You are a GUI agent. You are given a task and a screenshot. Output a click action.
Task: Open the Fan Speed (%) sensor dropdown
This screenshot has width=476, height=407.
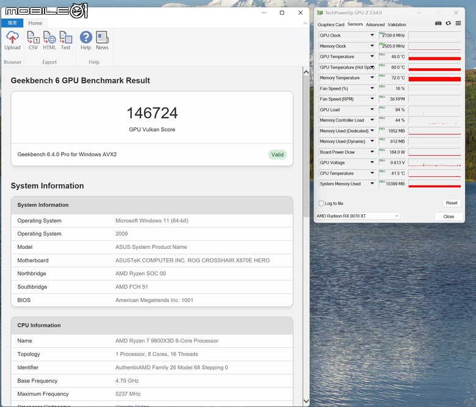click(x=372, y=88)
